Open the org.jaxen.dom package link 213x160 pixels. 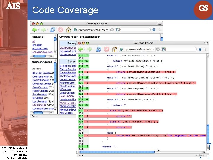coord(40,48)
